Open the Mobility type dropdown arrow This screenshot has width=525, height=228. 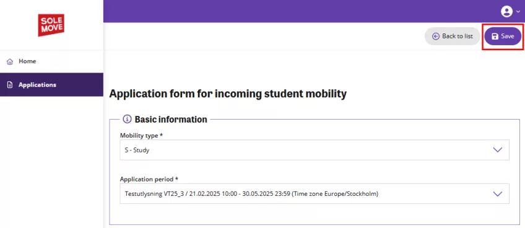[x=498, y=150]
